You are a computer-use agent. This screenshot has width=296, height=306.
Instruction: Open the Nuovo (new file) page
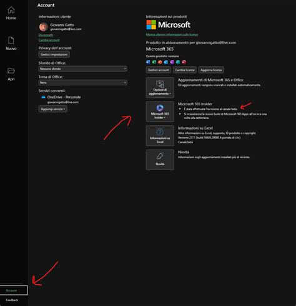tap(11, 44)
